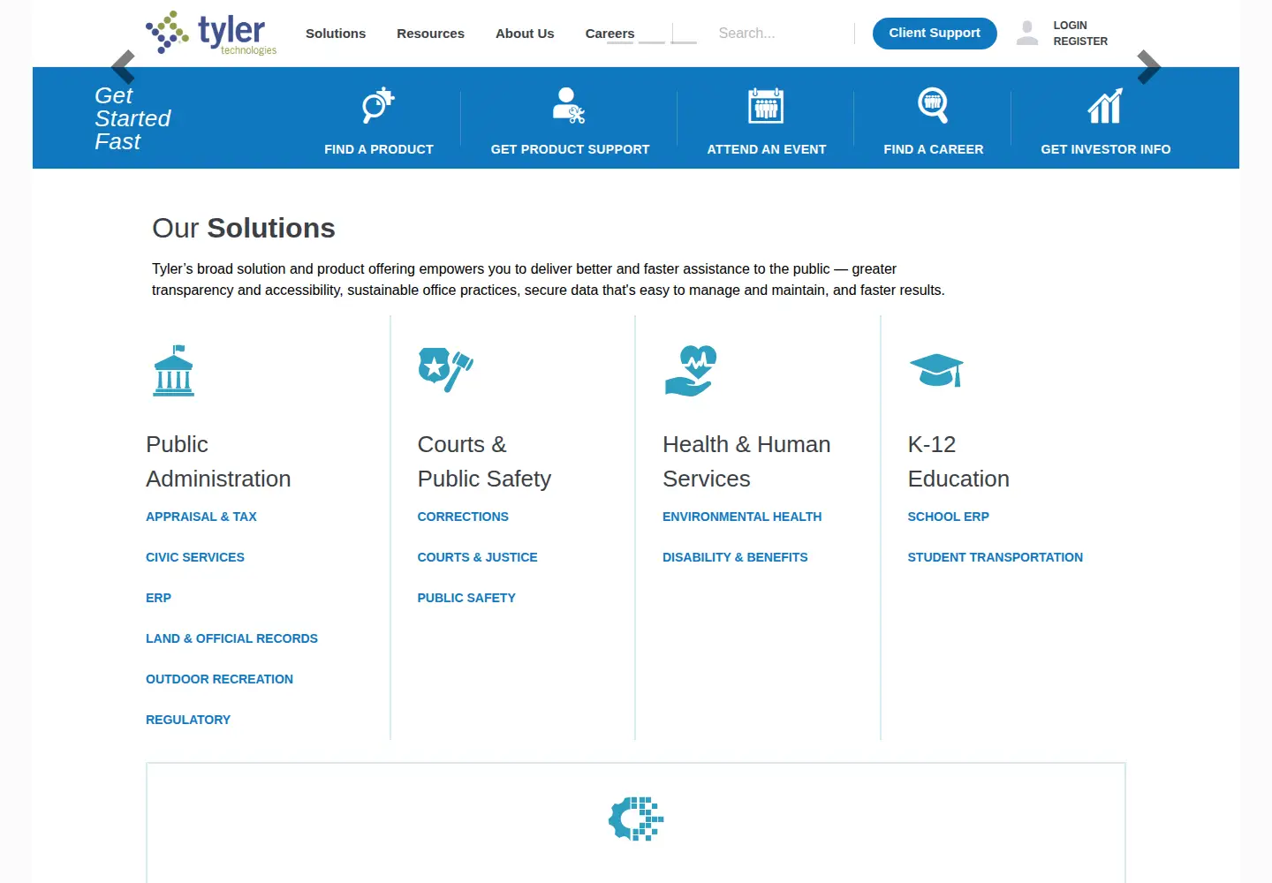Open the CIVIC SERVICES link
The width and height of the screenshot is (1272, 883).
pyautogui.click(x=195, y=557)
